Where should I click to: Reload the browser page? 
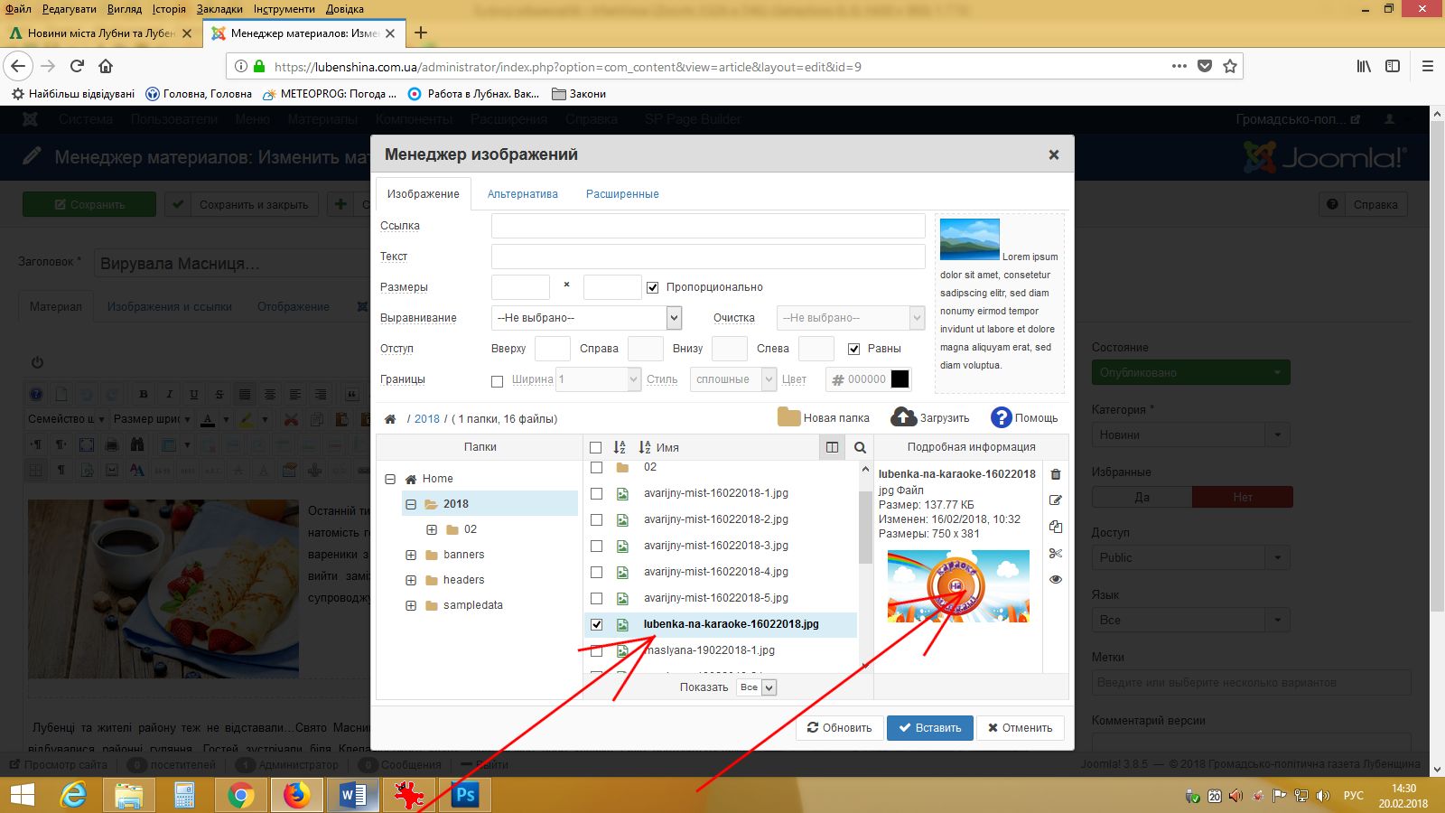click(77, 66)
